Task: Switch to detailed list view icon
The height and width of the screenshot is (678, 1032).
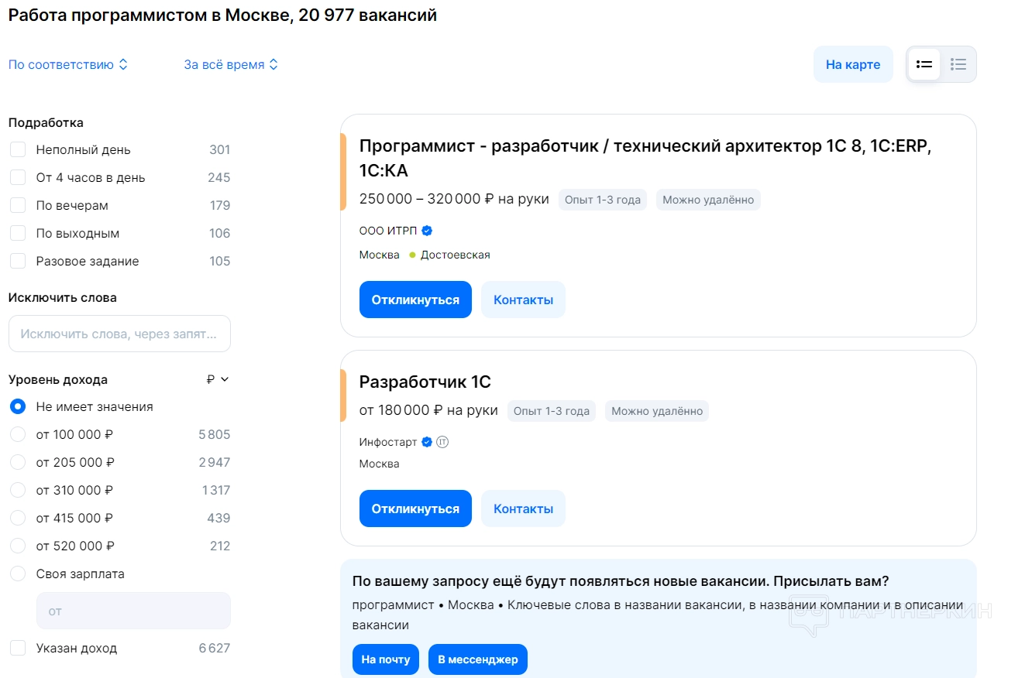Action: pyautogui.click(x=924, y=64)
